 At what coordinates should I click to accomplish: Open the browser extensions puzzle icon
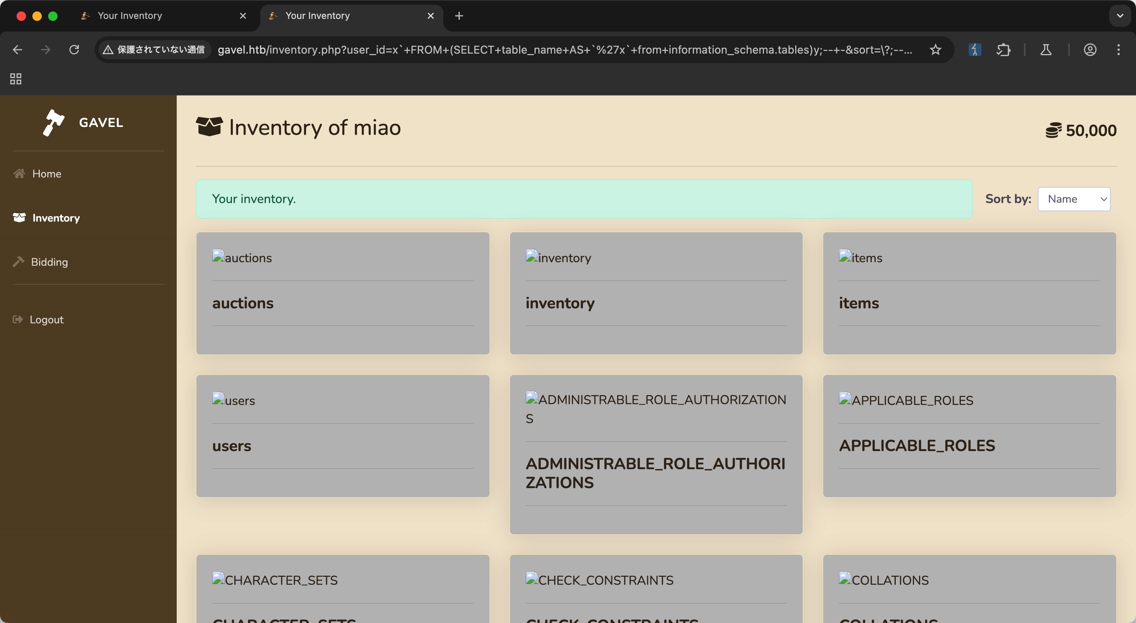tap(1003, 50)
